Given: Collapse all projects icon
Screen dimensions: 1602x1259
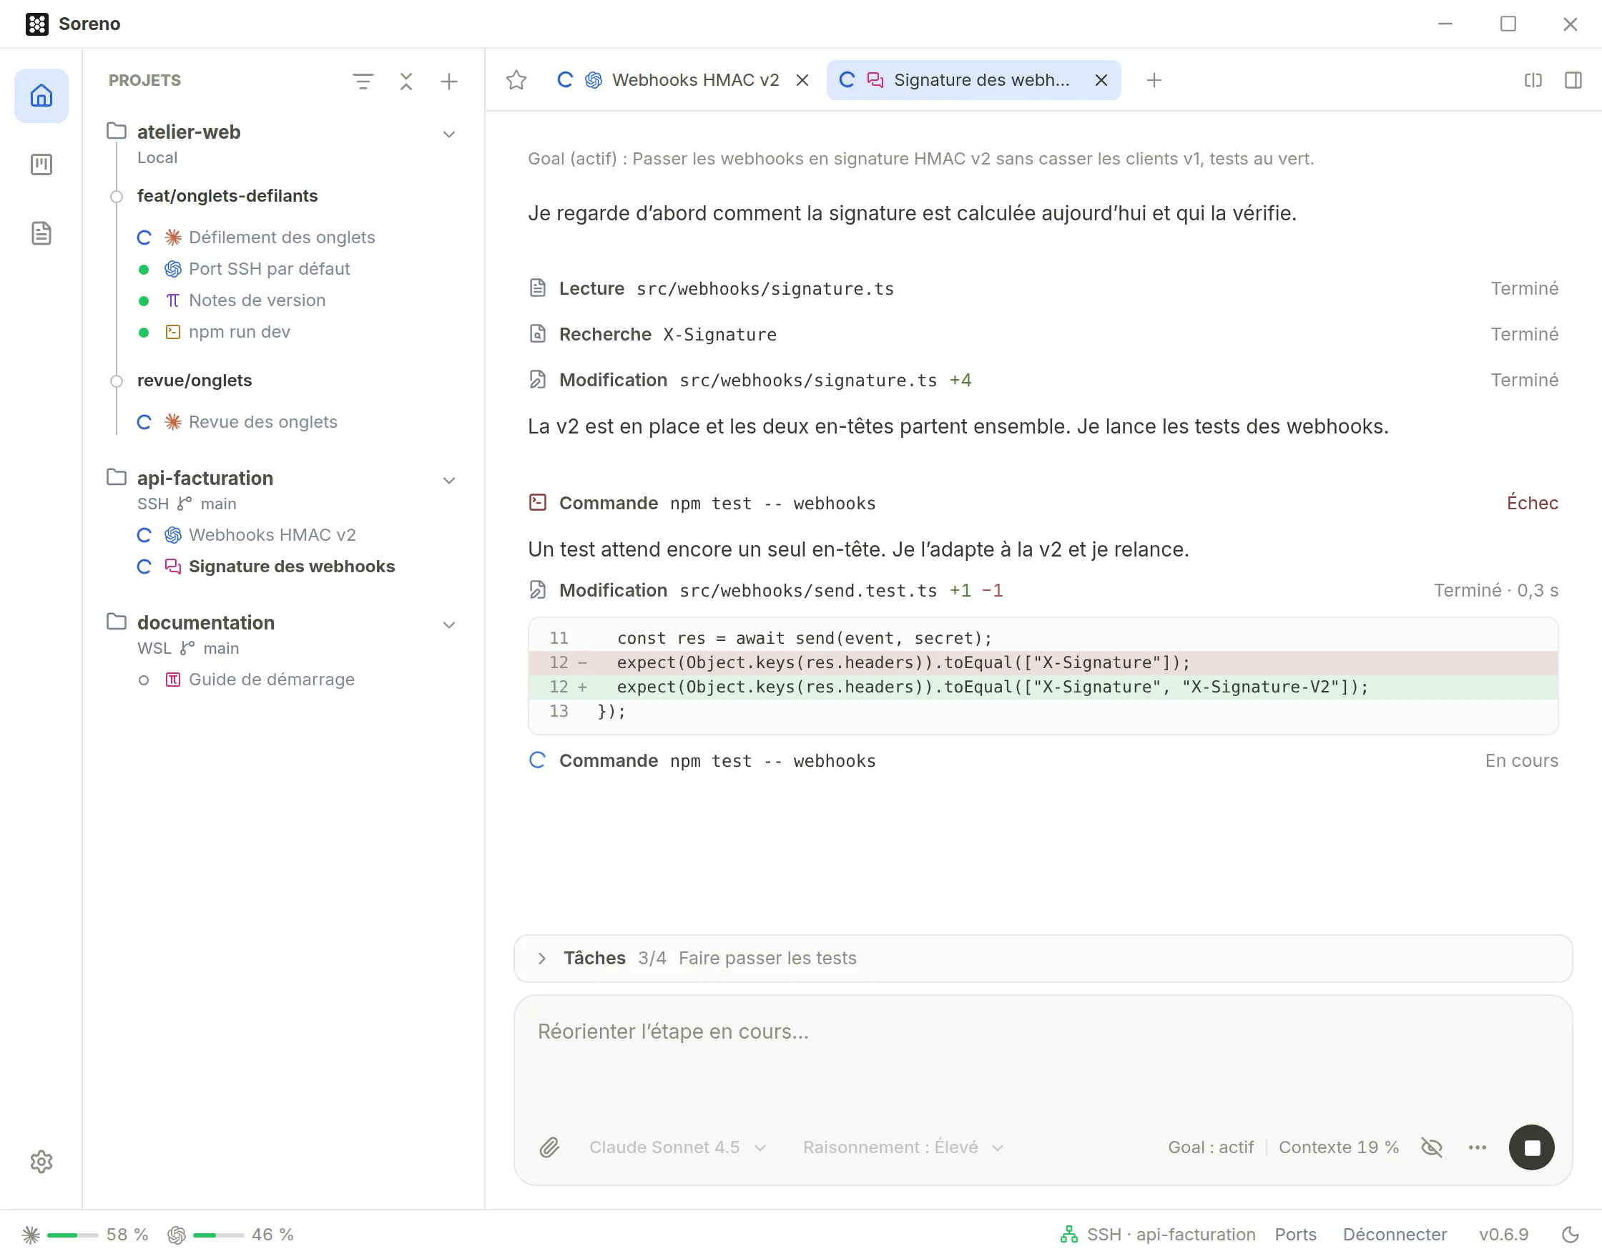Looking at the screenshot, I should click(x=406, y=81).
